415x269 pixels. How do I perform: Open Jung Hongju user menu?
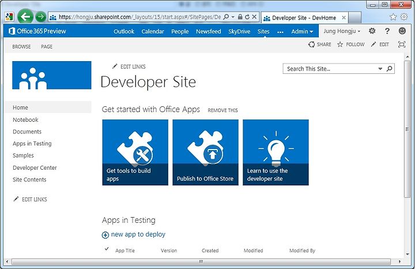[x=342, y=31]
